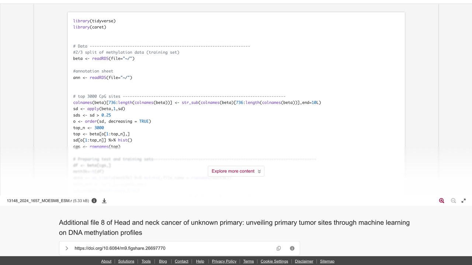The width and height of the screenshot is (472, 265).
Task: Click the "Additional file 8" title text
Action: point(234,227)
